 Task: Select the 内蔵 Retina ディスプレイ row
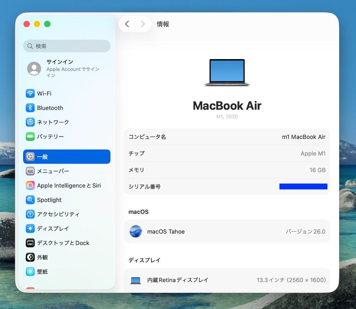tap(227, 280)
